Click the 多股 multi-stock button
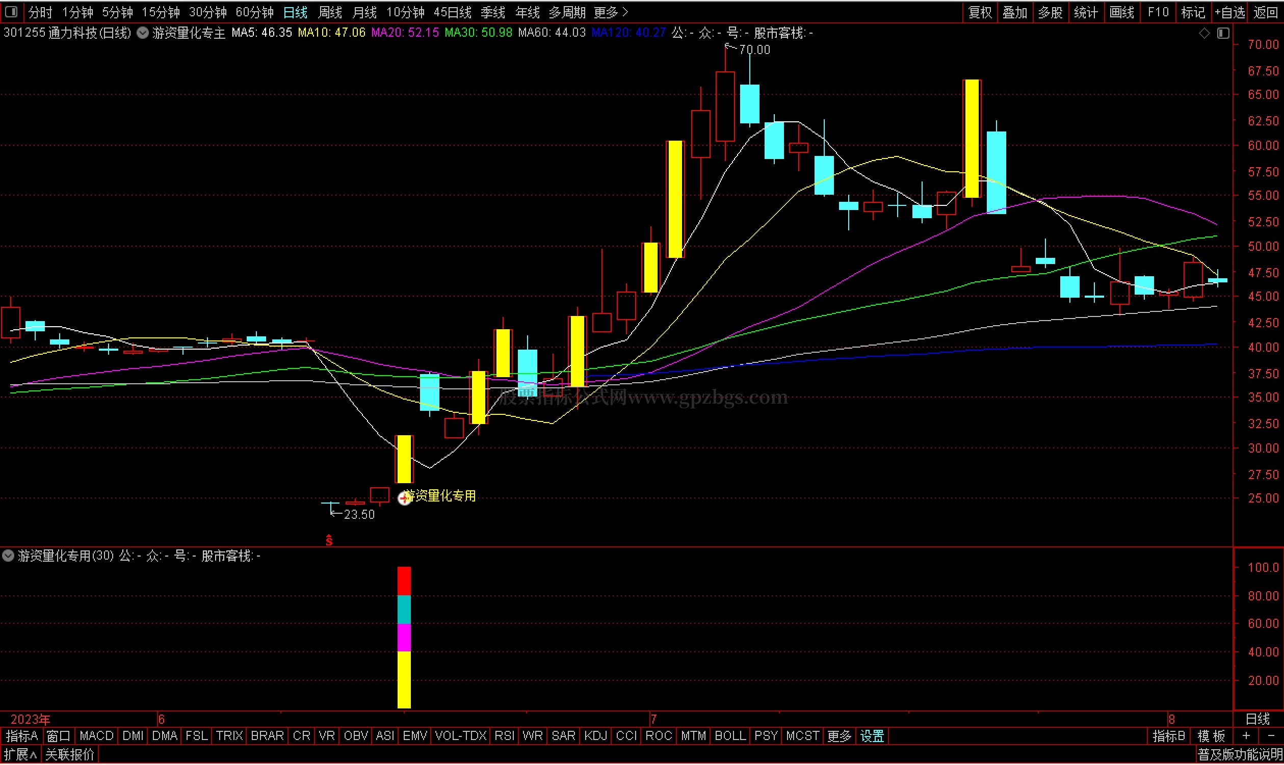This screenshot has width=1284, height=765. 1051,12
